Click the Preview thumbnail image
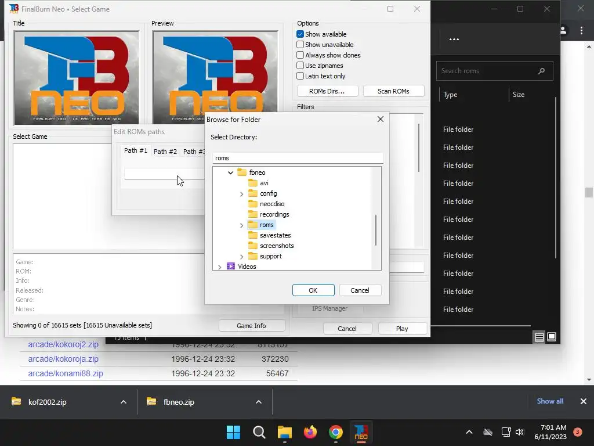 pyautogui.click(x=215, y=78)
